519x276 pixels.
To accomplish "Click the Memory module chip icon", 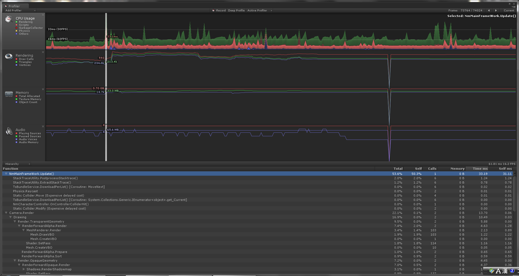I will pos(9,94).
